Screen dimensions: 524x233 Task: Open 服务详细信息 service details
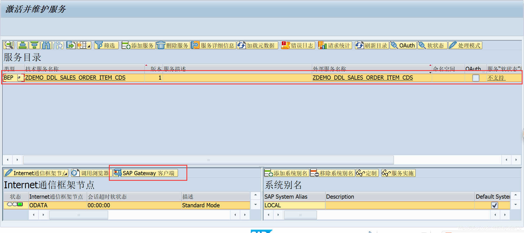(213, 45)
